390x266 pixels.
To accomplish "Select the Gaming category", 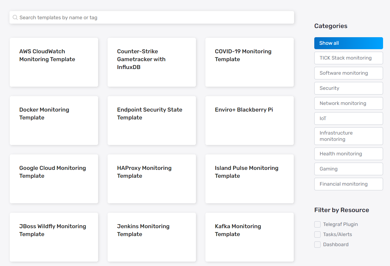I will [x=348, y=169].
